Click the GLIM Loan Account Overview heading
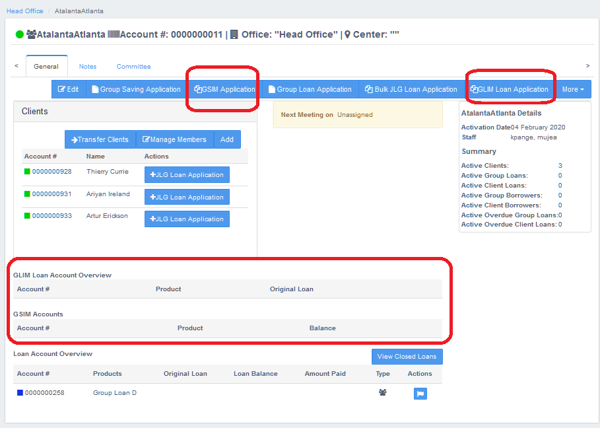 tap(62, 275)
